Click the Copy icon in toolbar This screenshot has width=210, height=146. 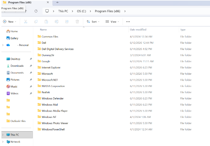36,22
